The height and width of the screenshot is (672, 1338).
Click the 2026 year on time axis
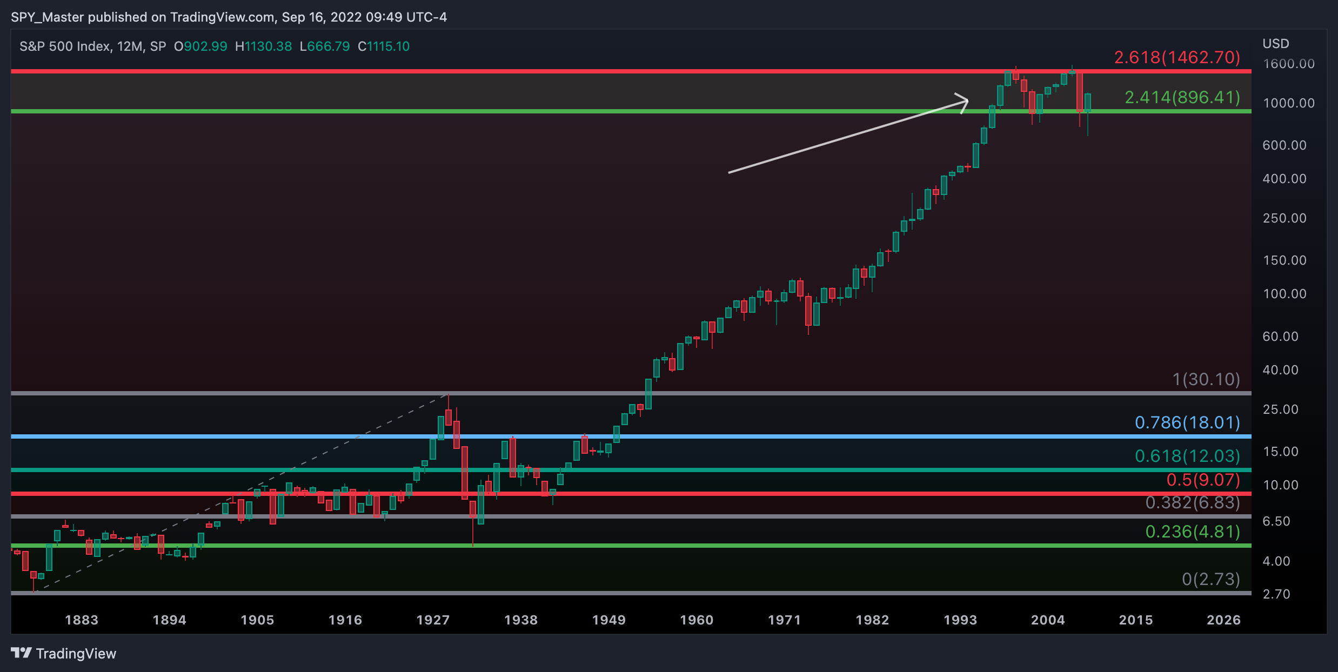click(x=1224, y=620)
